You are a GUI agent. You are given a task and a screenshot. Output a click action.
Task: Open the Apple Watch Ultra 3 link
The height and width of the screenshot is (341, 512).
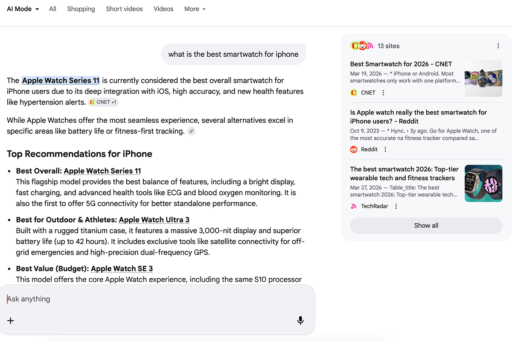click(x=154, y=220)
